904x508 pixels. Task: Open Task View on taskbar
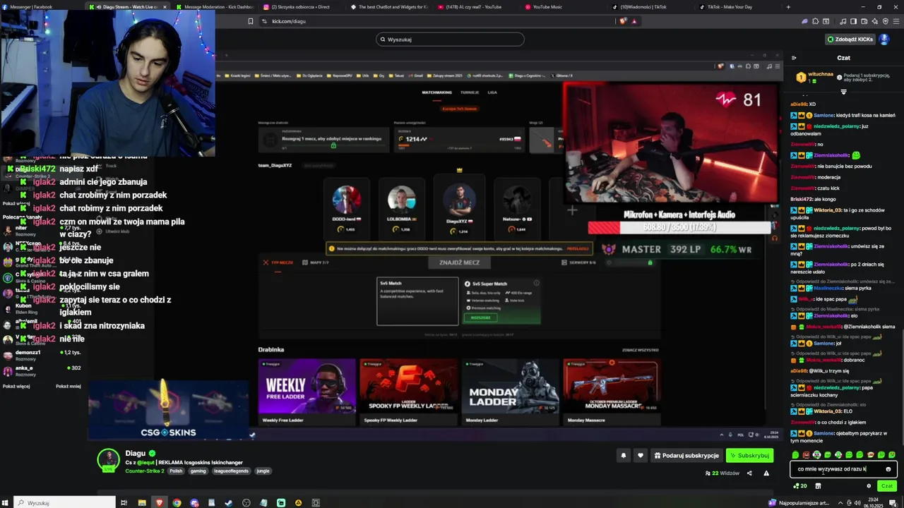(124, 502)
